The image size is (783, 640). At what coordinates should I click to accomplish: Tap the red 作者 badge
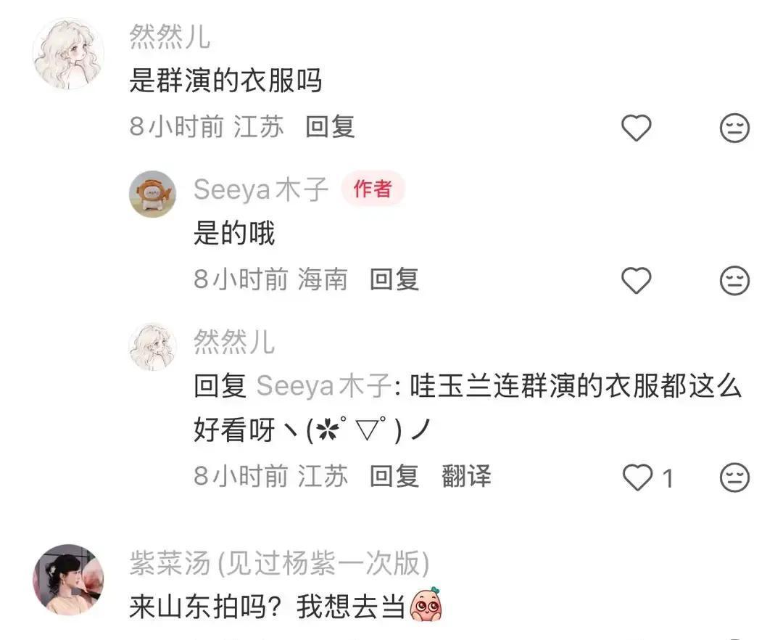[x=373, y=189]
